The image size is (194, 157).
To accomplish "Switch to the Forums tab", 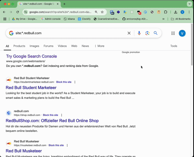I will [48, 46].
